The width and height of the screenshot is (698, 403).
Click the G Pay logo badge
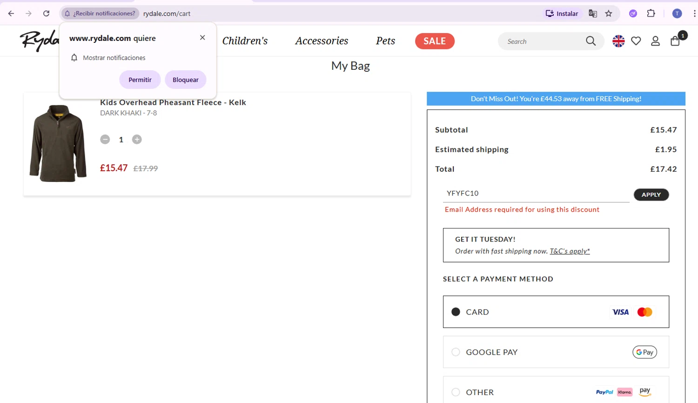pyautogui.click(x=644, y=352)
